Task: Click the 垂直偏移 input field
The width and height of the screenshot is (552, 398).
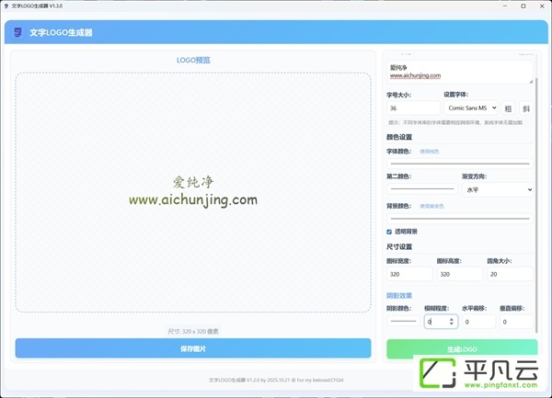Action: pos(516,322)
